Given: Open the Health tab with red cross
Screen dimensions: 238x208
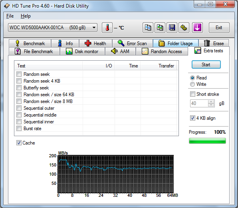Looking at the screenshot, I should point(95,44).
